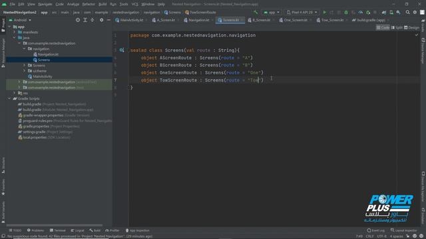Screen dimensions: 426x239
Task: Expand the Screens package folder
Action: tap(24, 65)
